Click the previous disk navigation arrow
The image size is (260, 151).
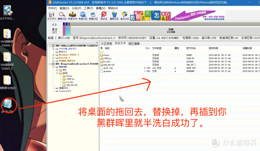[53, 25]
